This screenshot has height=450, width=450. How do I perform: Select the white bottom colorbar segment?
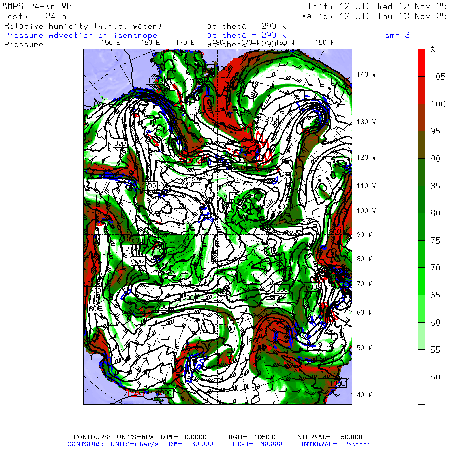pos(421,391)
